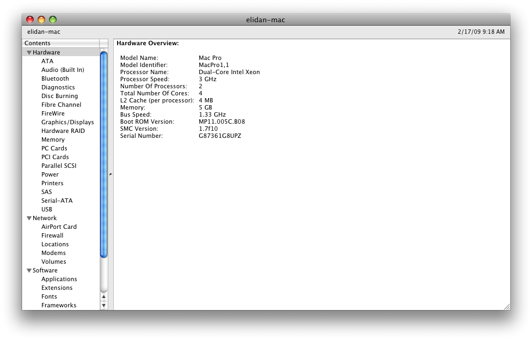The width and height of the screenshot is (532, 340).
Task: Open Audio (Built In) details
Action: point(63,70)
